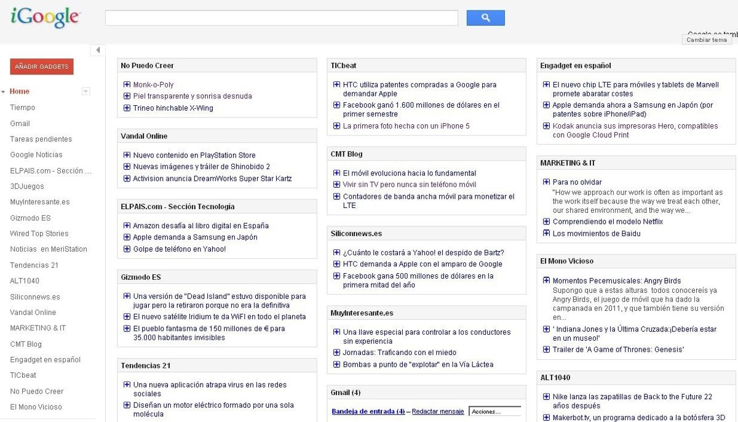Click into the iGoogle search field
This screenshot has height=422, width=738.
click(x=281, y=18)
